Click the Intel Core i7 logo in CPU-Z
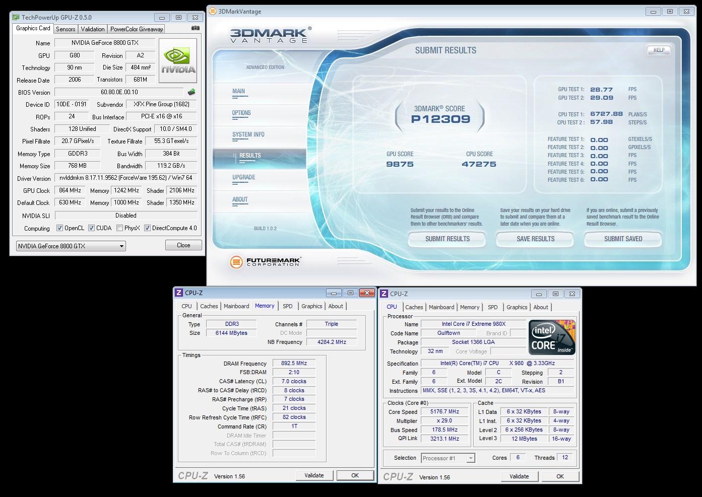 [x=552, y=337]
